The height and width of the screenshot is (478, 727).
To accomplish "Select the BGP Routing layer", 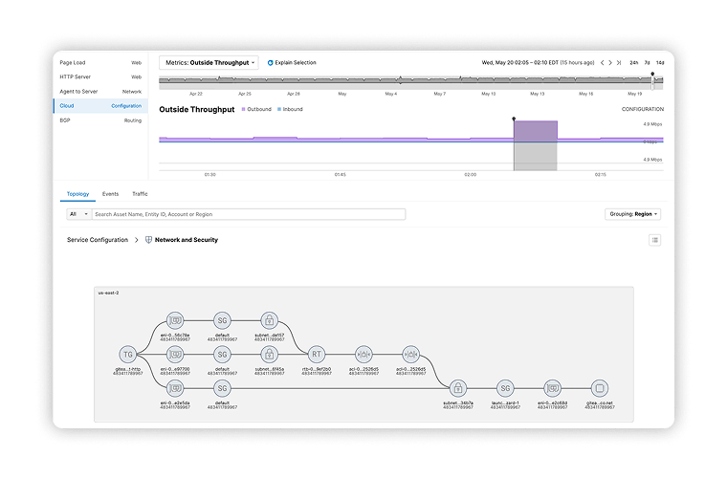I will click(x=100, y=120).
